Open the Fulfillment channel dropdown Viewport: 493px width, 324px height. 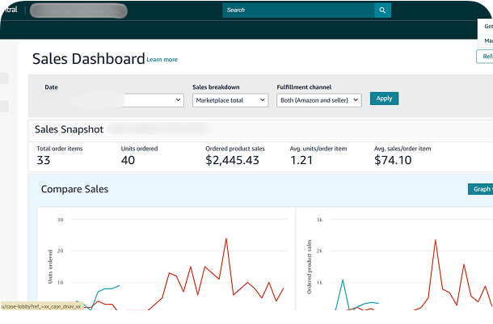point(318,100)
